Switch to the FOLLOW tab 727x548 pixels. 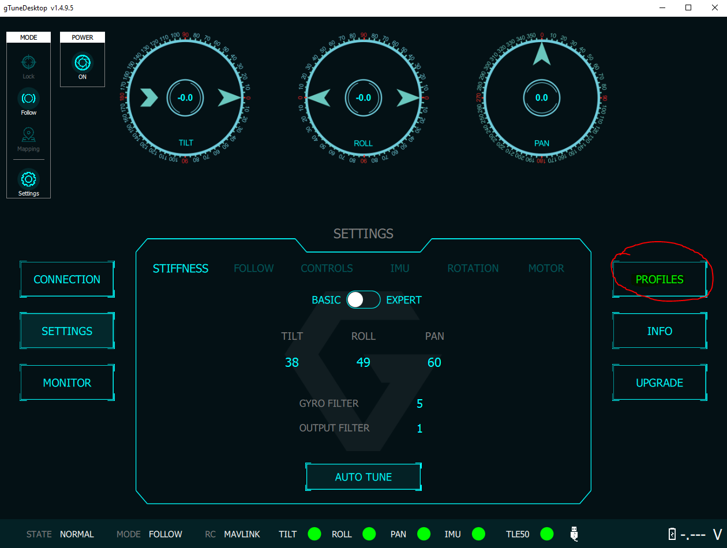[x=254, y=268]
